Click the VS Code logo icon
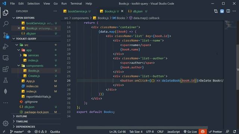This screenshot has height=134, width=239. 4,3
